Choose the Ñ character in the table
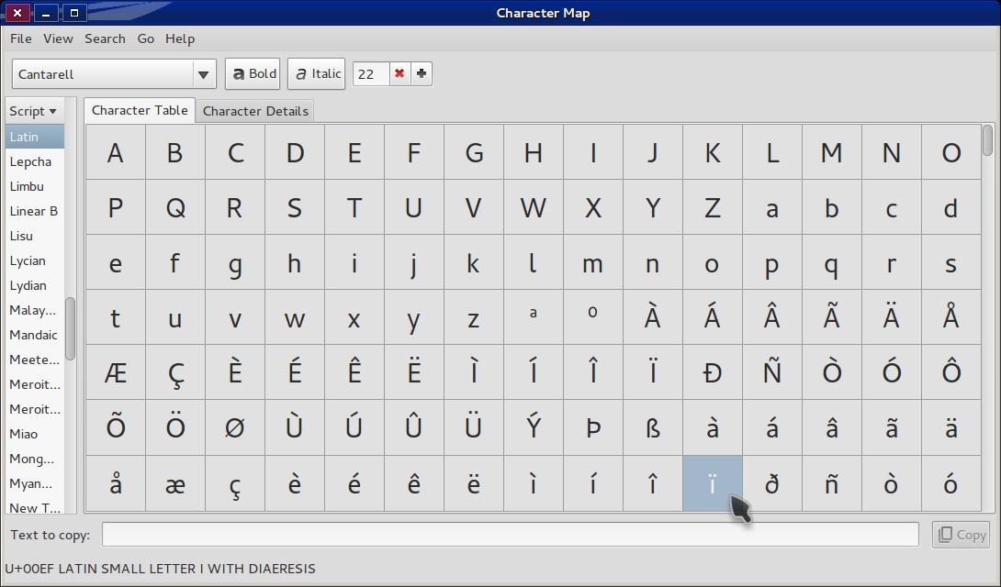 772,372
